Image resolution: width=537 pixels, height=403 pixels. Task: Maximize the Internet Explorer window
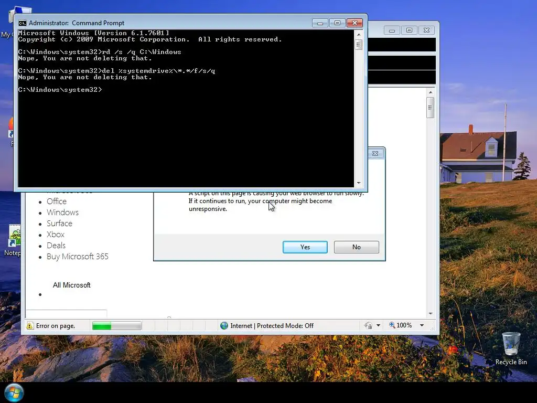click(x=409, y=30)
